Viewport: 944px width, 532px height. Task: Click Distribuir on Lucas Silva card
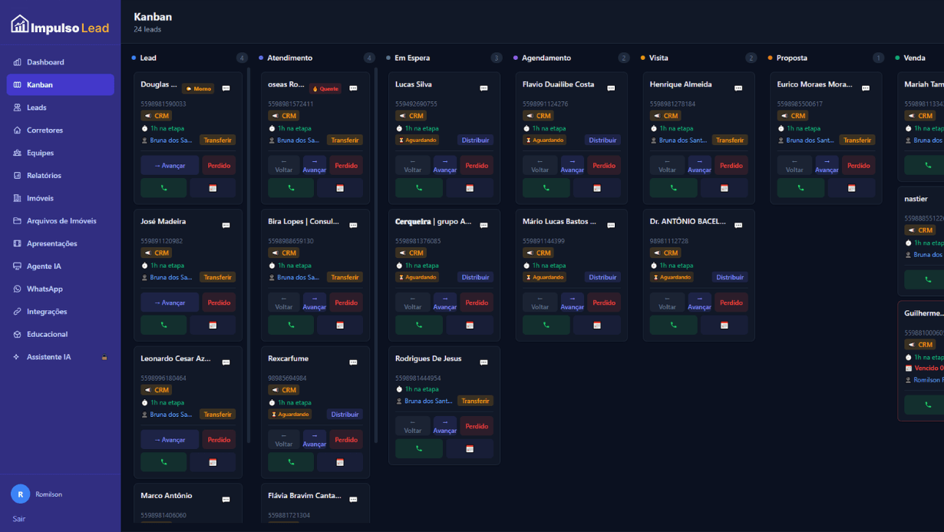tap(476, 140)
